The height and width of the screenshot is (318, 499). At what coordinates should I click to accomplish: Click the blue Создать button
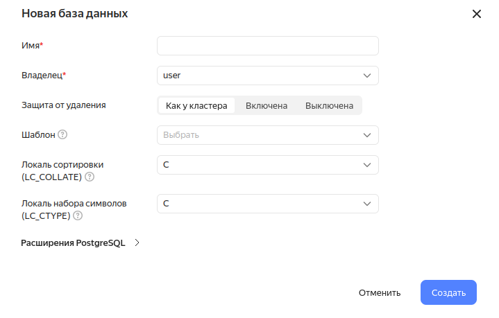pos(448,292)
